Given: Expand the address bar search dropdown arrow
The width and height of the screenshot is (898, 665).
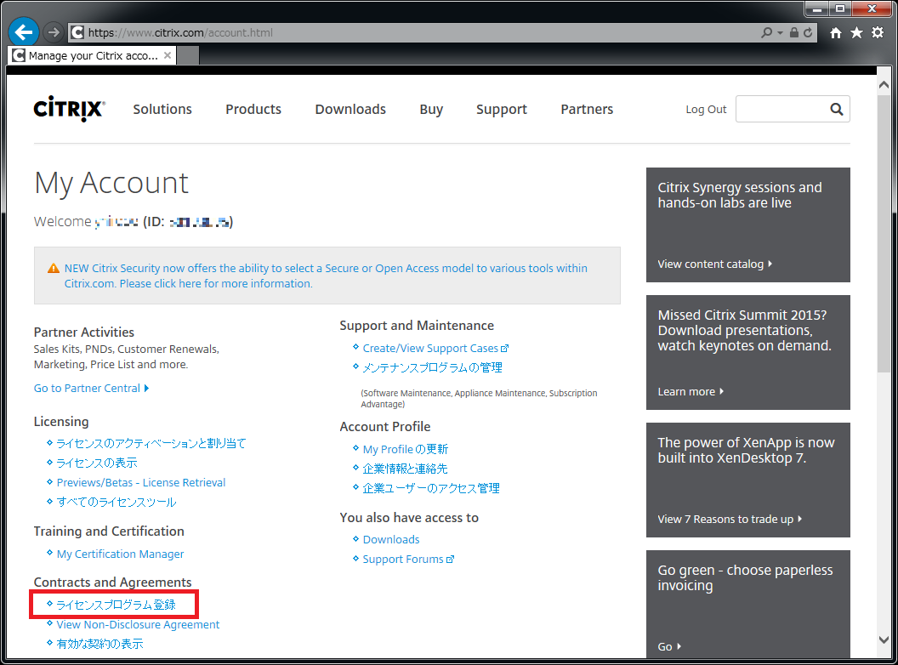Looking at the screenshot, I should (780, 32).
